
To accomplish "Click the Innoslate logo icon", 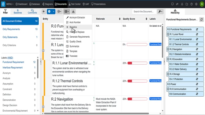I will click(3, 4).
